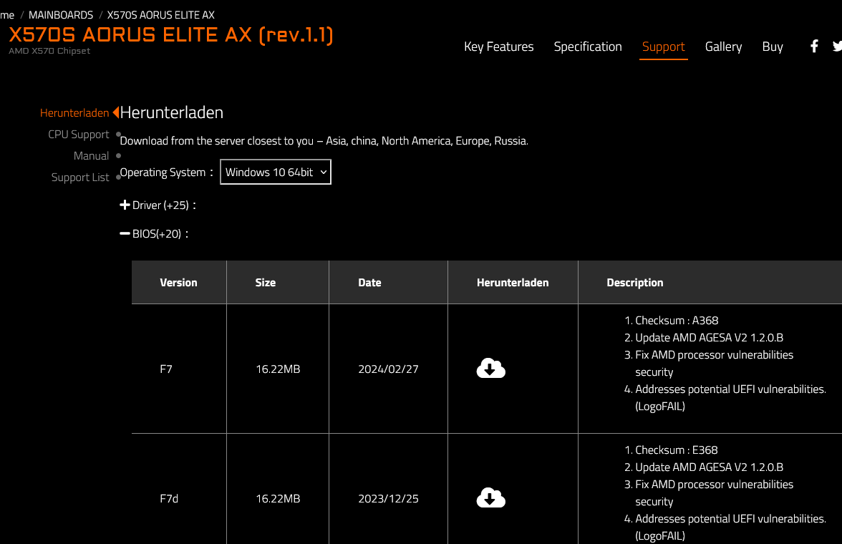842x544 pixels.
Task: Go to the Gallery tab
Action: [723, 47]
